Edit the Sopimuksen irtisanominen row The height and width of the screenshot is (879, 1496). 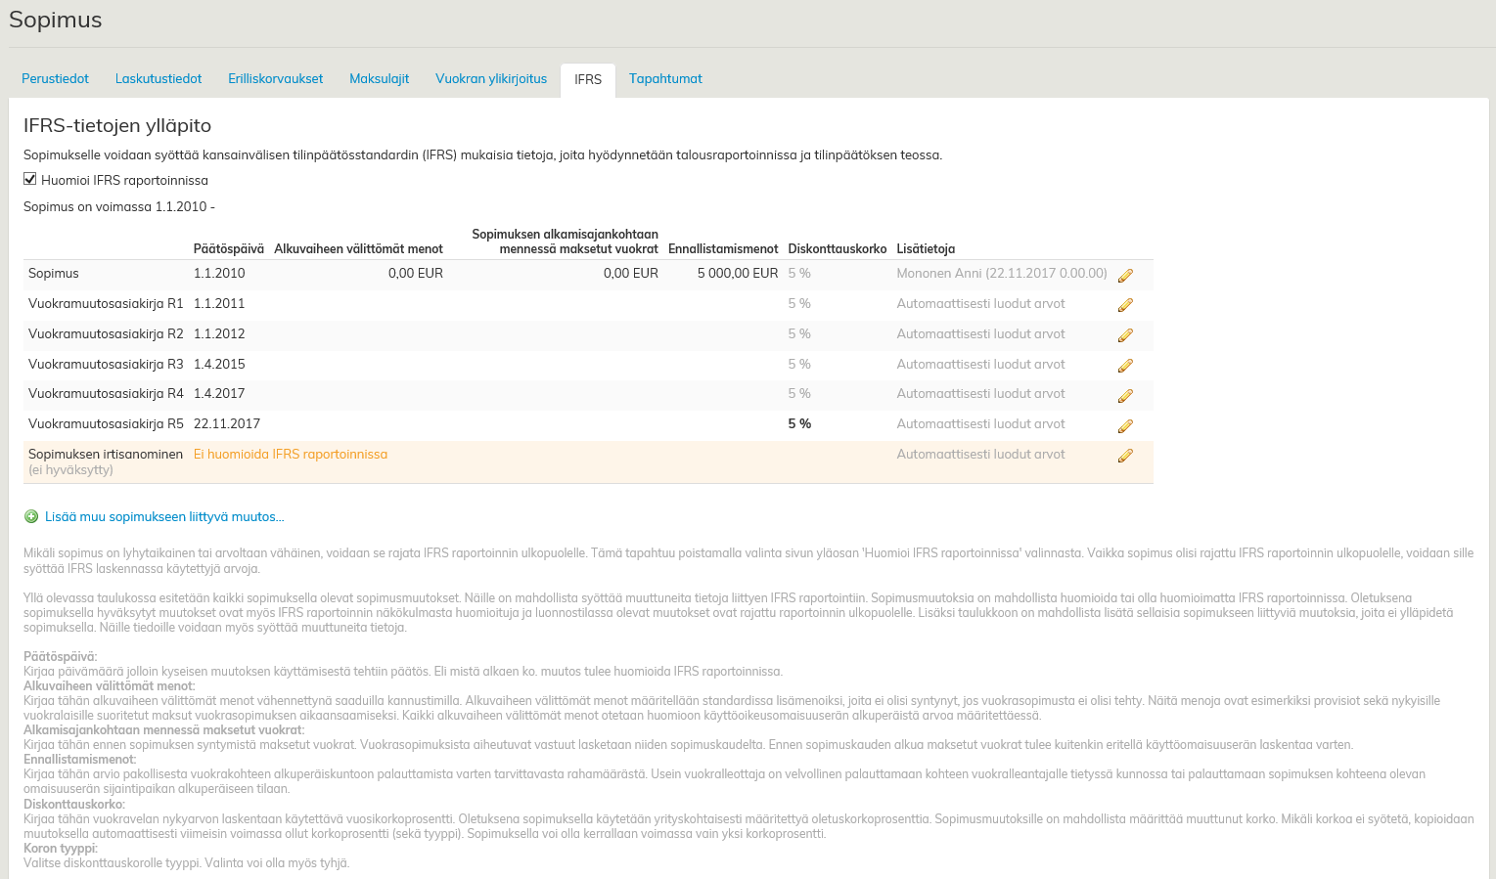click(x=1125, y=456)
